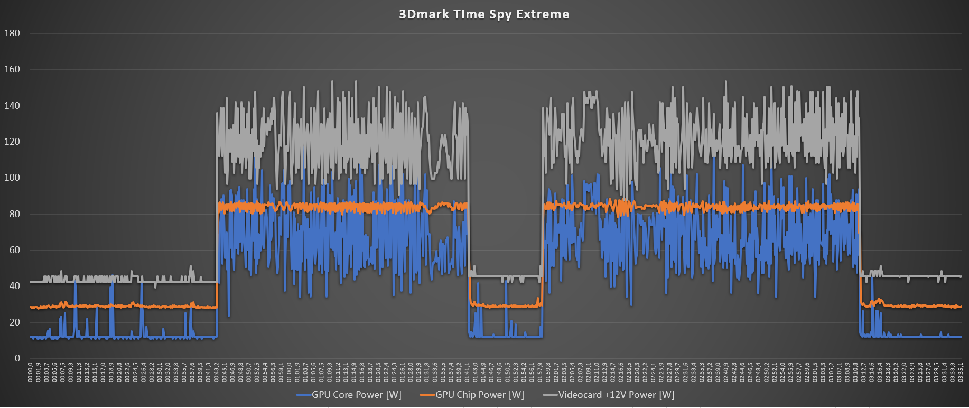Image resolution: width=969 pixels, height=408 pixels.
Task: Click the 0 label on the vertical axis
Action: [17, 358]
